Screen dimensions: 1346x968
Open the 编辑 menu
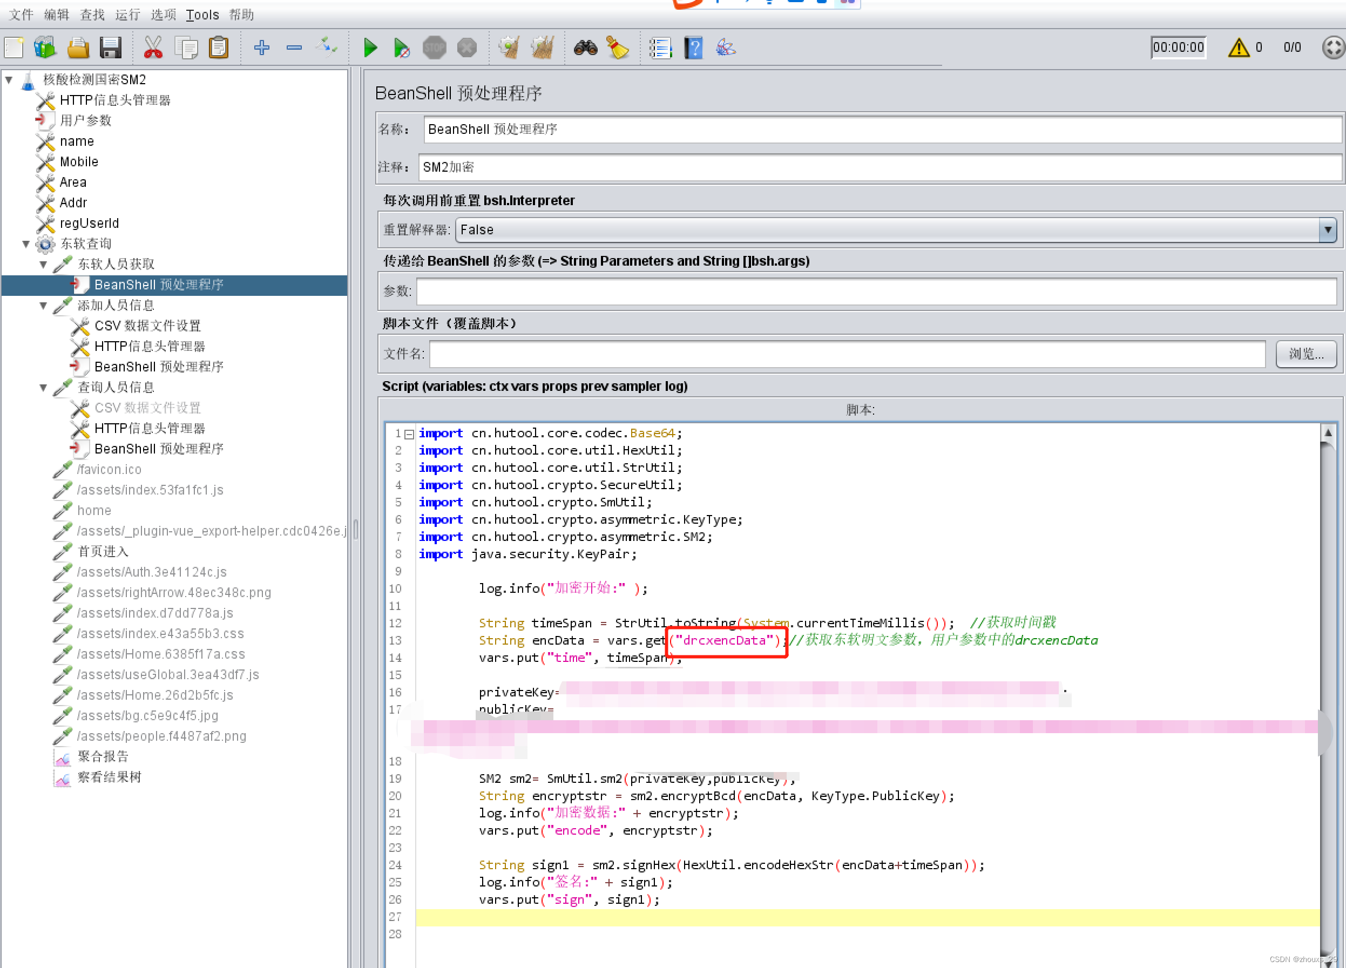tap(57, 14)
